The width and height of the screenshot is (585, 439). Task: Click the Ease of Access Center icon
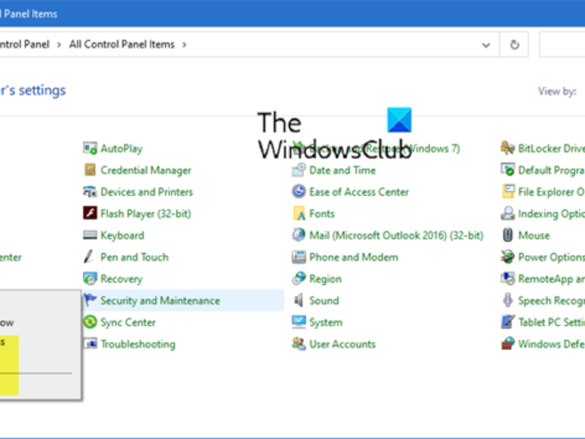[x=298, y=192]
